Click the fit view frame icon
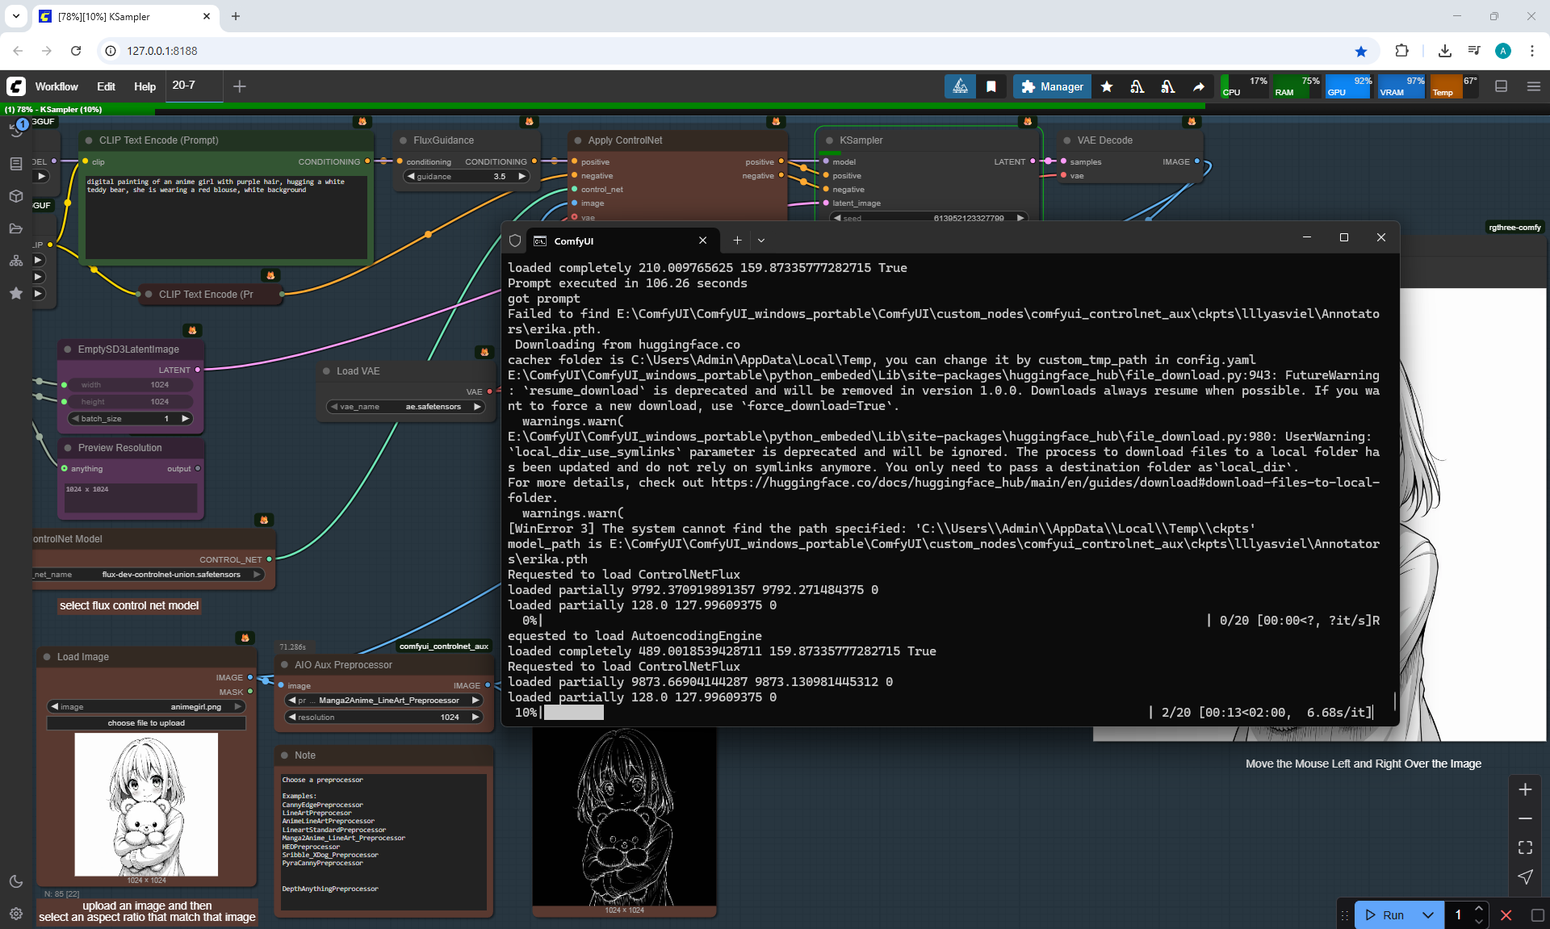 [x=1525, y=847]
